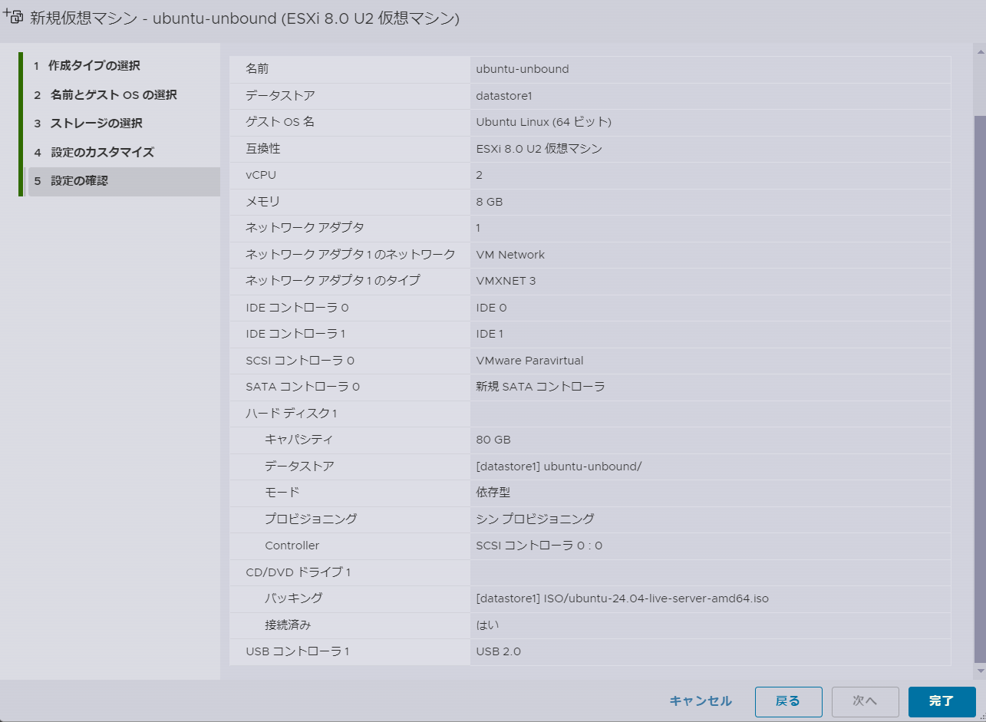This screenshot has width=986, height=722.
Task: Click the プロビジョニング label
Action: click(x=311, y=519)
